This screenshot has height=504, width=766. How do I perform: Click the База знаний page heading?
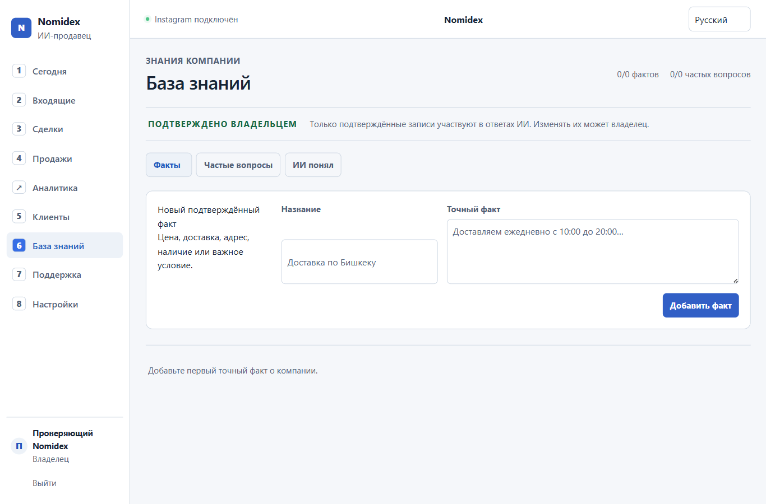coord(199,83)
